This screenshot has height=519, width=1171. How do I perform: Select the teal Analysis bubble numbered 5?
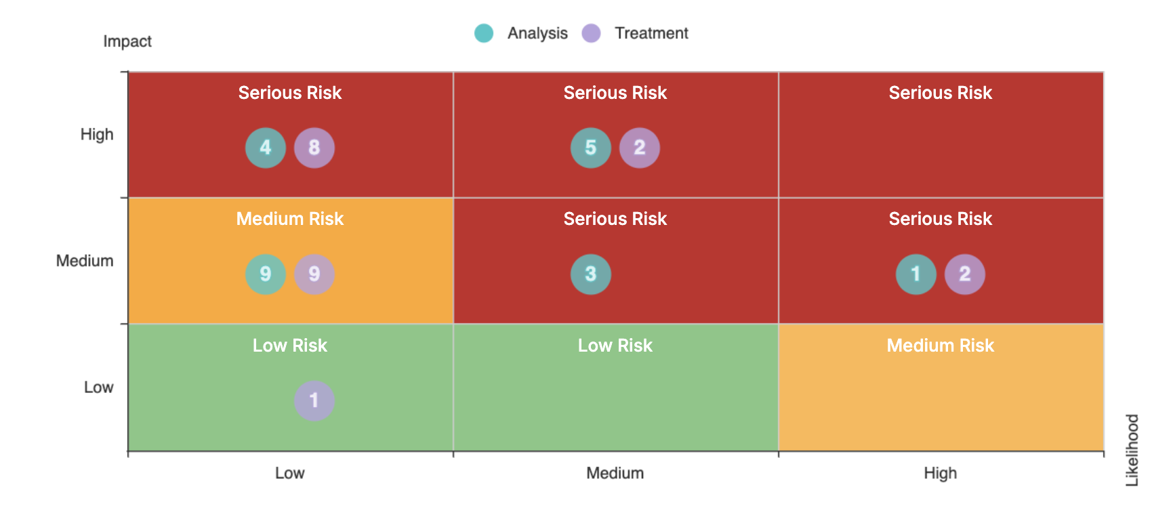[x=590, y=148]
